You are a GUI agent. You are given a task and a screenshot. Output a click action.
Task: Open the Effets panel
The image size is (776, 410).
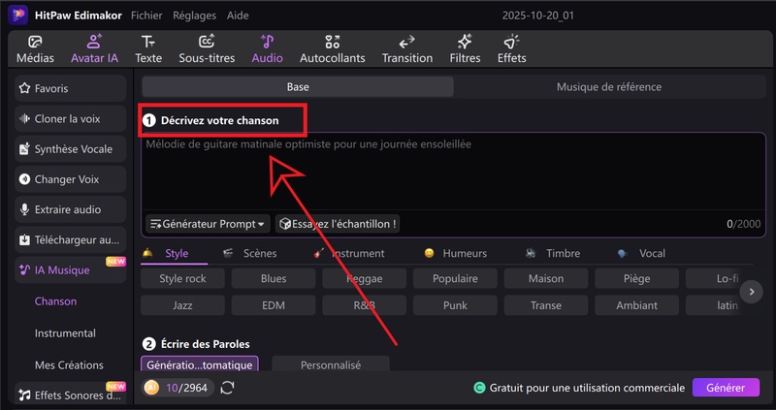[x=511, y=48]
